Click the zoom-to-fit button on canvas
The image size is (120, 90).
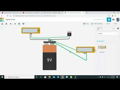[2, 28]
